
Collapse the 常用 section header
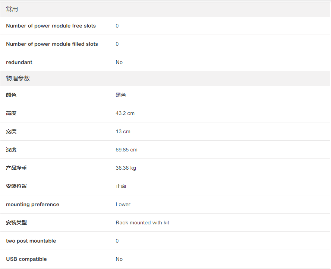[x=12, y=9]
